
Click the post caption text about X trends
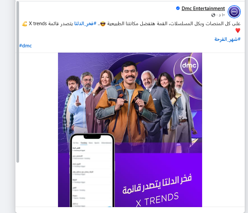pyautogui.click(x=131, y=24)
